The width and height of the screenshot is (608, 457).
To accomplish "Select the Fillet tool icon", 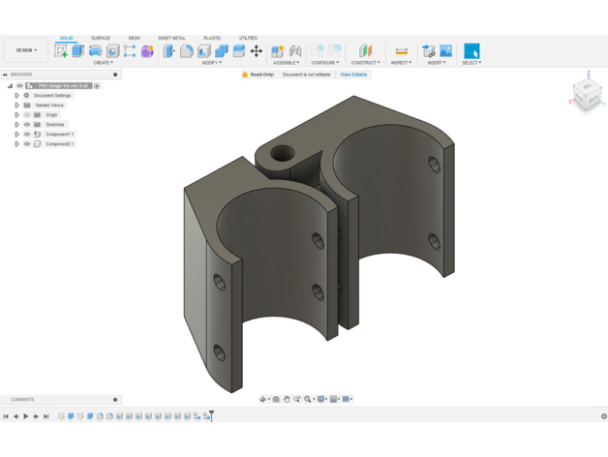I will pos(187,51).
